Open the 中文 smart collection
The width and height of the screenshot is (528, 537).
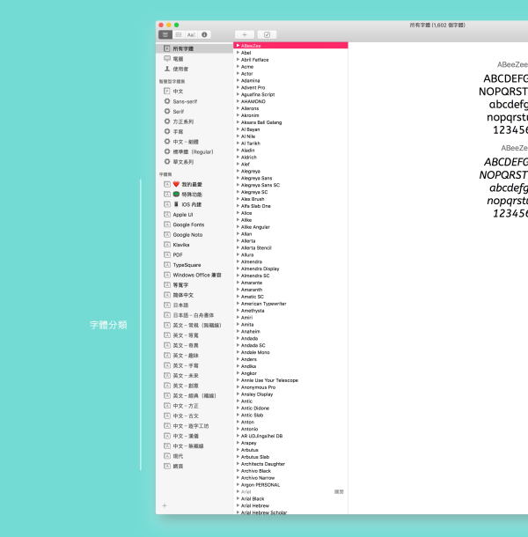(x=194, y=91)
